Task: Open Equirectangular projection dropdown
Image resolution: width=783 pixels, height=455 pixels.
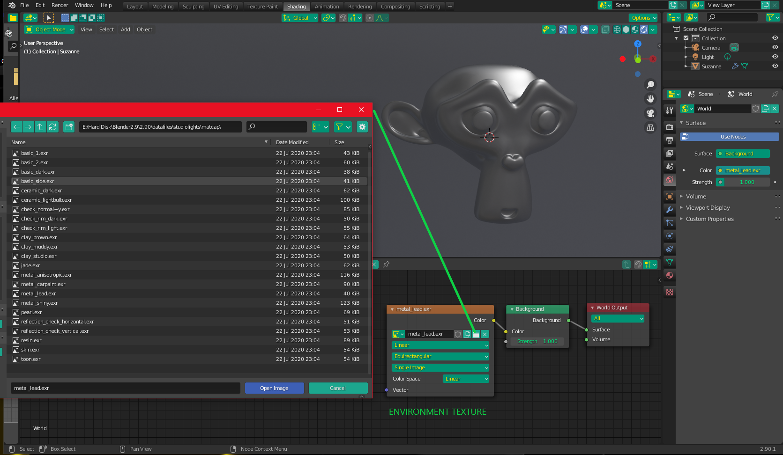Action: click(x=440, y=357)
